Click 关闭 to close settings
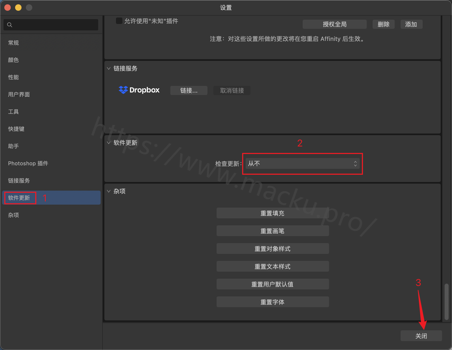 [421, 336]
